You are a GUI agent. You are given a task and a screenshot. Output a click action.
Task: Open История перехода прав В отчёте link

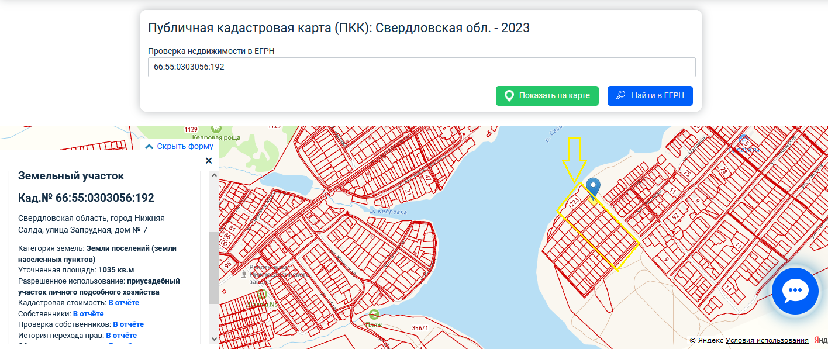[121, 336]
